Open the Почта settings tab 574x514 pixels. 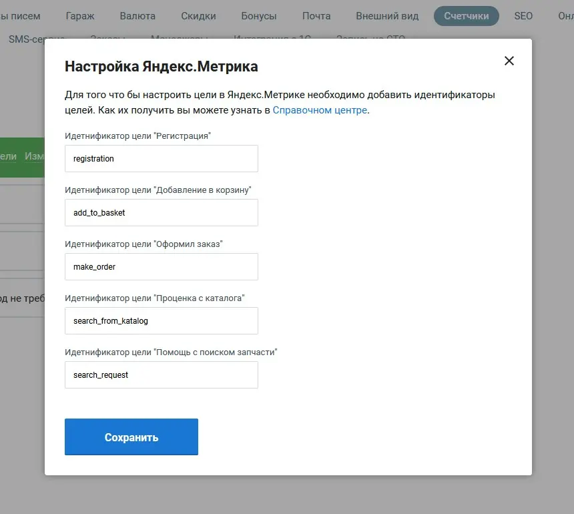(316, 16)
